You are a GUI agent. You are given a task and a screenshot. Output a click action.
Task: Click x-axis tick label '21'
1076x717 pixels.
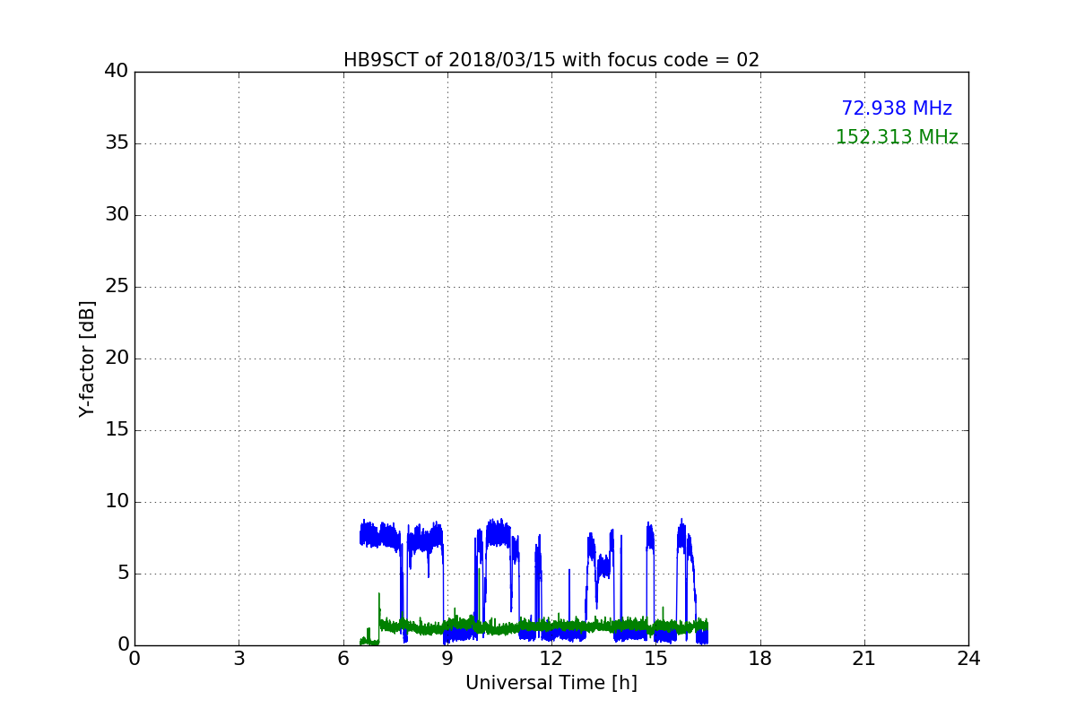click(x=864, y=659)
